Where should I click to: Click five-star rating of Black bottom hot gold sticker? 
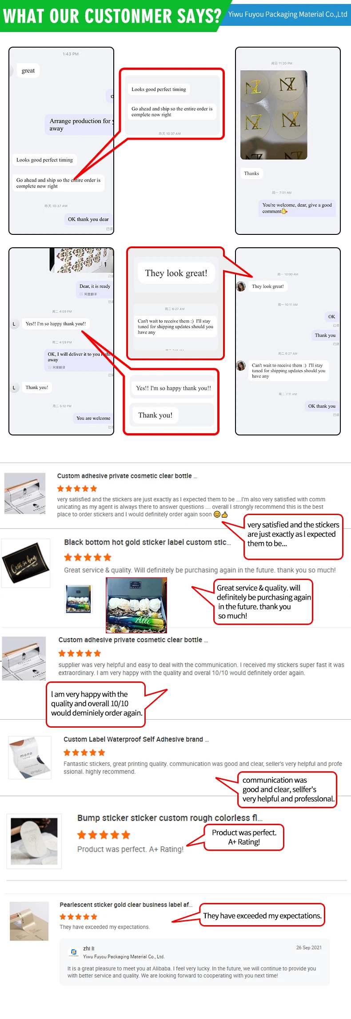coord(88,557)
